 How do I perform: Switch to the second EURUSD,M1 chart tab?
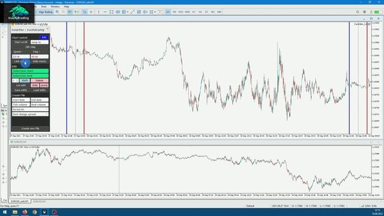[x=39, y=202]
